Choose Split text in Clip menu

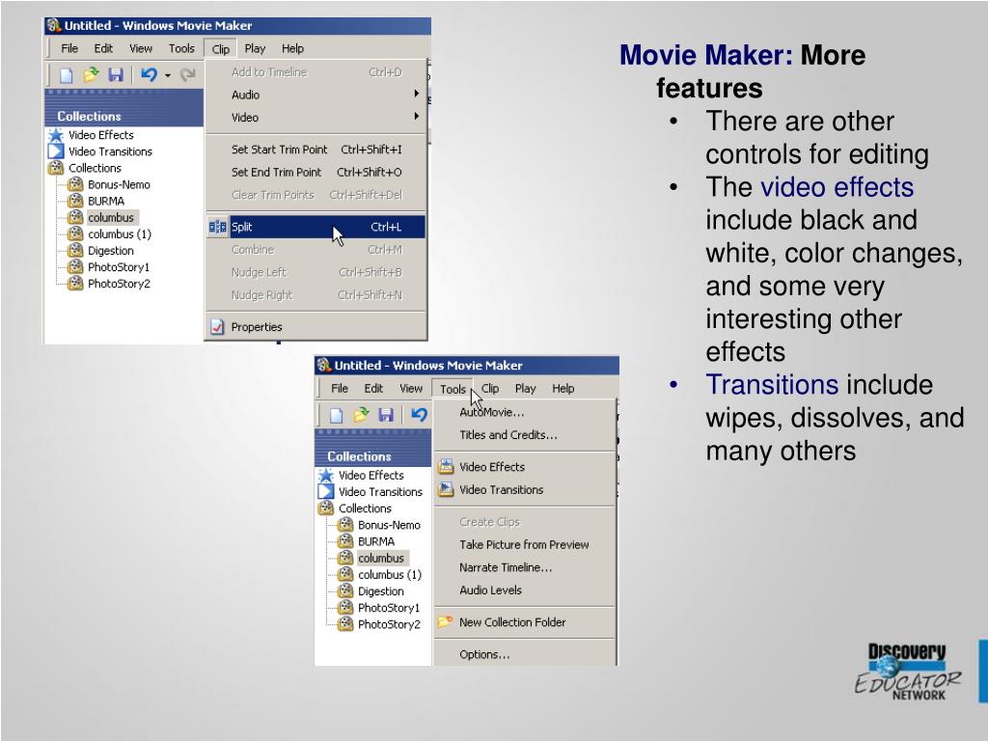click(242, 227)
